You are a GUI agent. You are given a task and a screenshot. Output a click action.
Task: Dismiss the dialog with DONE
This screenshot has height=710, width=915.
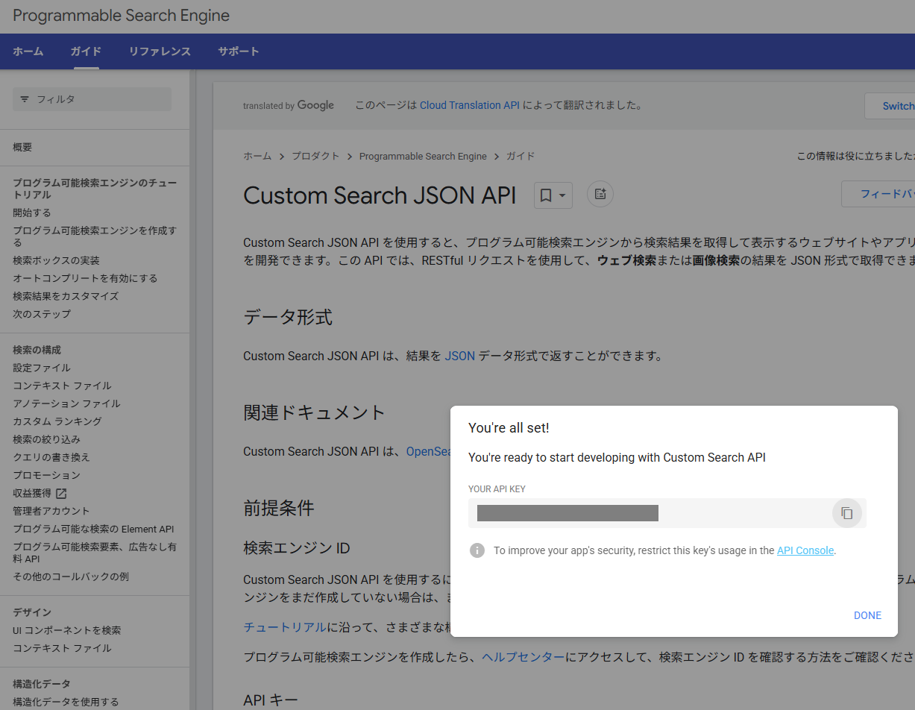tap(867, 615)
